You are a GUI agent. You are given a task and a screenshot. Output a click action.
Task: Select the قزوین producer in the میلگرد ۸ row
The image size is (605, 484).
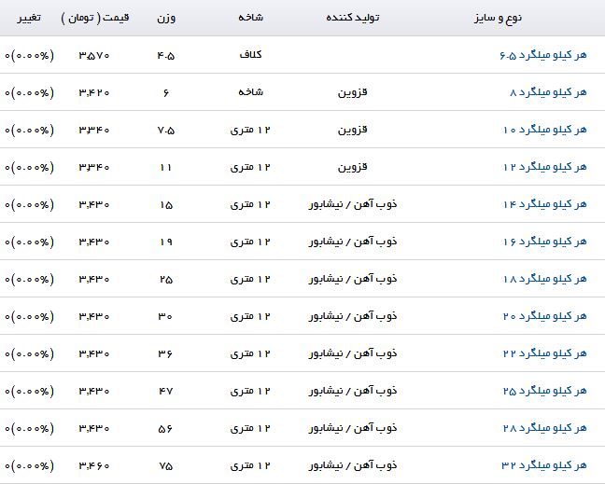click(352, 92)
